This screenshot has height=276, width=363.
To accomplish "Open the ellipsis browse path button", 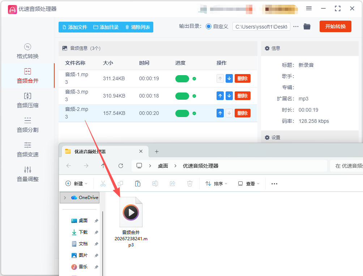I will point(296,27).
